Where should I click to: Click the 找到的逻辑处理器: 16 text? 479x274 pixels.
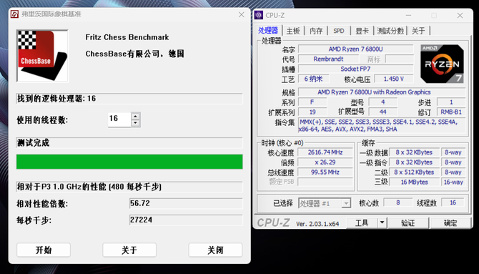coord(56,99)
